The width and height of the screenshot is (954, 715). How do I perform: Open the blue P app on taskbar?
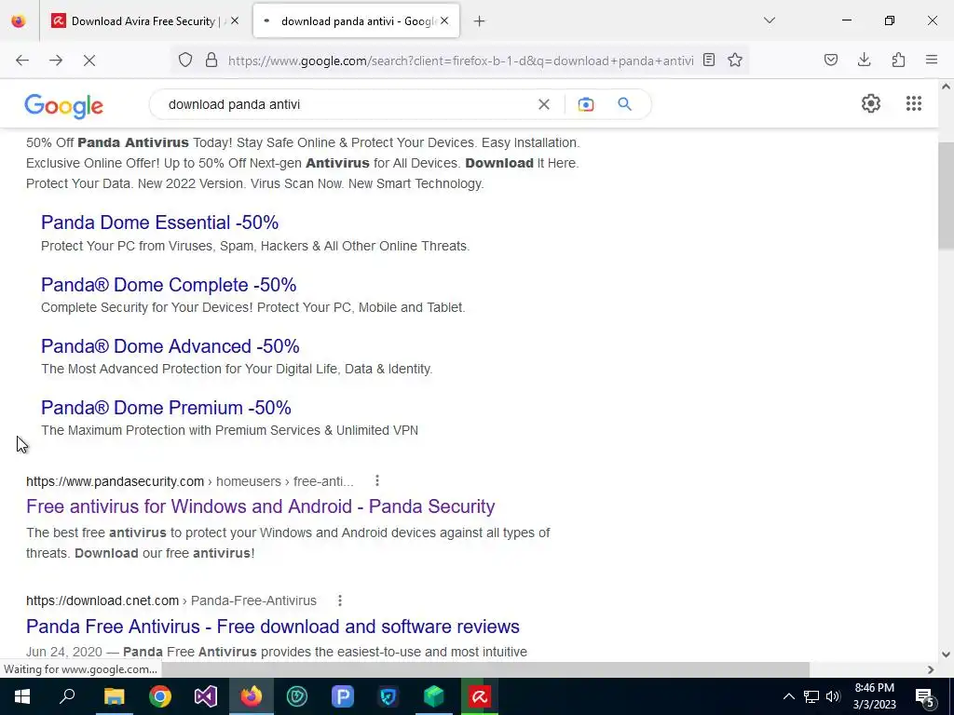(x=343, y=696)
